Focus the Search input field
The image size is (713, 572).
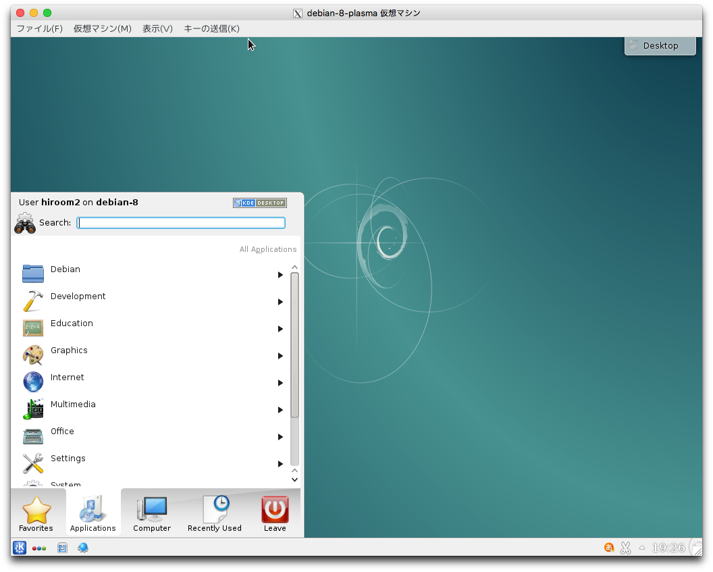(x=181, y=223)
